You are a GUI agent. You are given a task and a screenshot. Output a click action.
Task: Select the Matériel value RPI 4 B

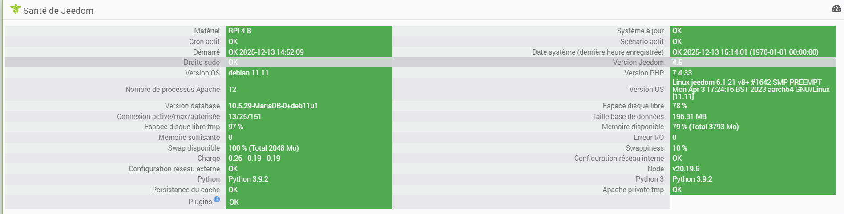point(240,31)
